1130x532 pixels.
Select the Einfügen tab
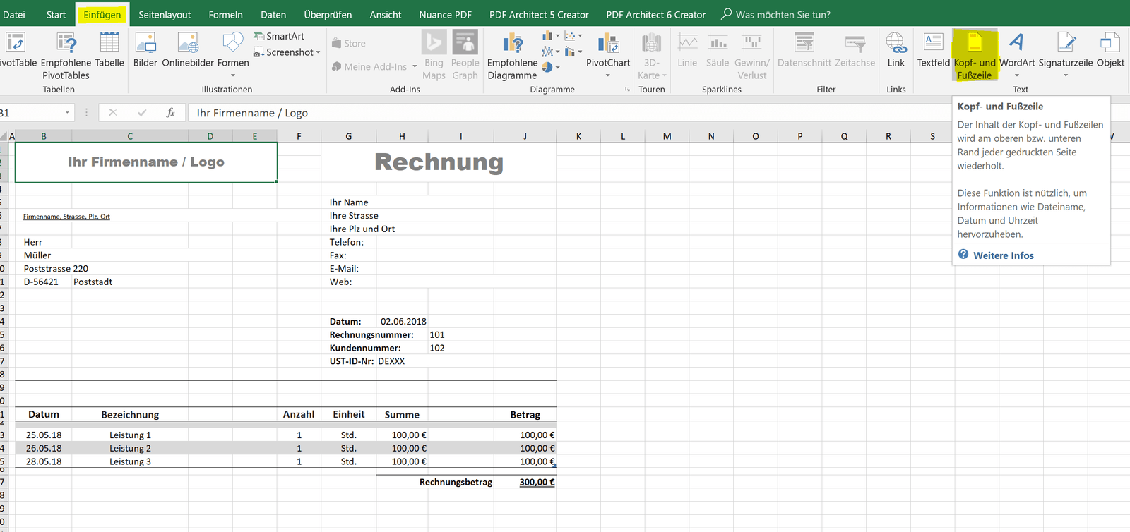coord(102,14)
